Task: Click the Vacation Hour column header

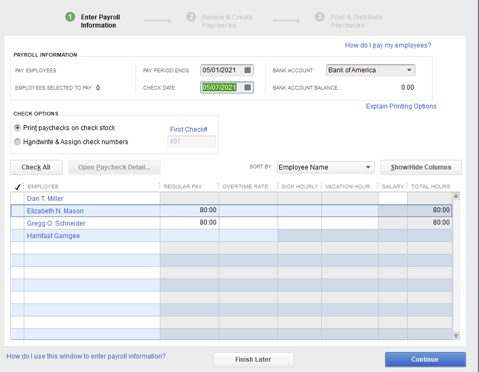Action: pyautogui.click(x=349, y=187)
